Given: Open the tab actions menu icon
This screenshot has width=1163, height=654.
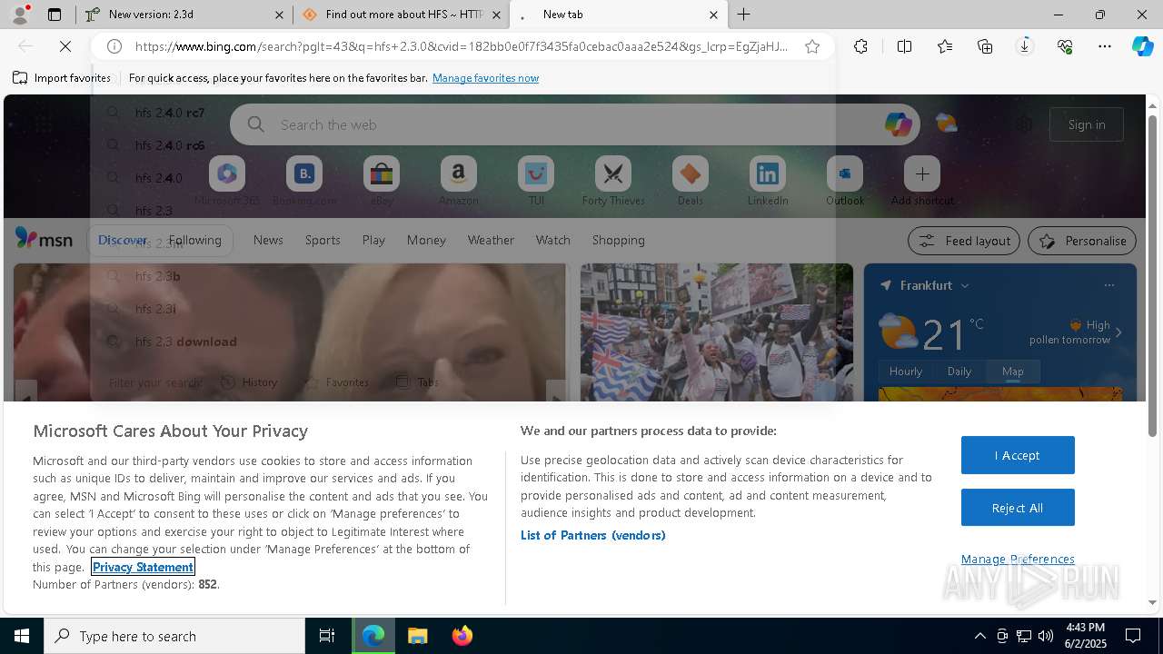Looking at the screenshot, I should point(55,15).
